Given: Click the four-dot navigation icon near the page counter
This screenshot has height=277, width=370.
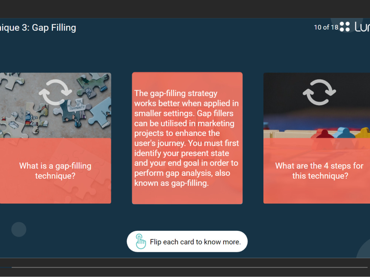Looking at the screenshot, I should pos(345,27).
